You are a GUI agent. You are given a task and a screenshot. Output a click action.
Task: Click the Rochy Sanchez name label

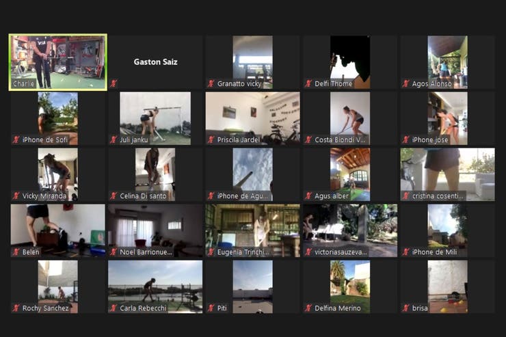click(x=46, y=308)
